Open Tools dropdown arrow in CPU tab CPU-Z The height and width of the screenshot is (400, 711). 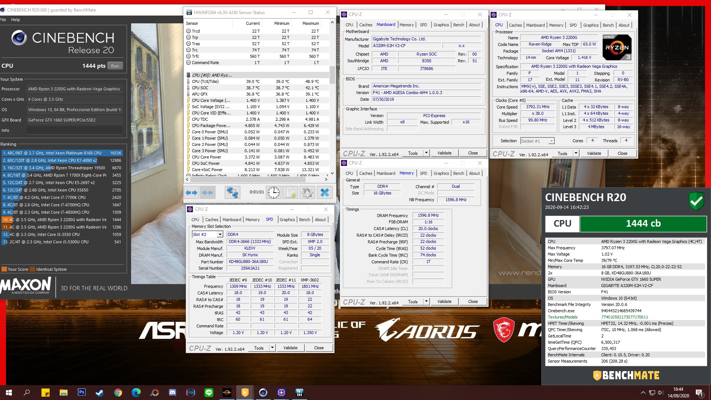point(576,153)
